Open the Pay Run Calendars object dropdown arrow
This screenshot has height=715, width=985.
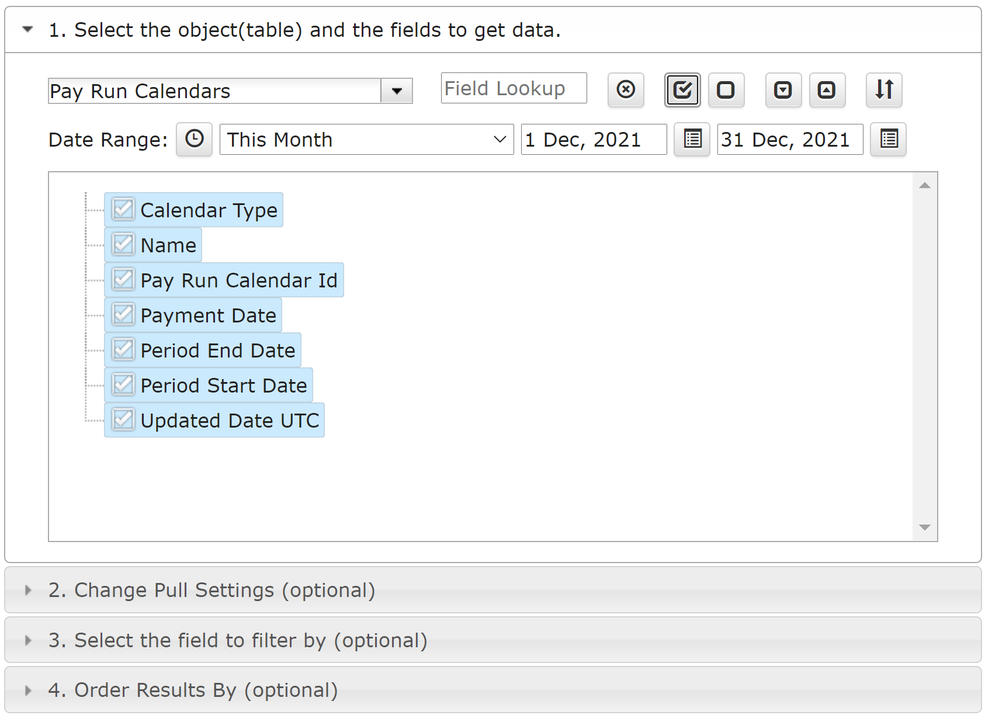(x=397, y=91)
